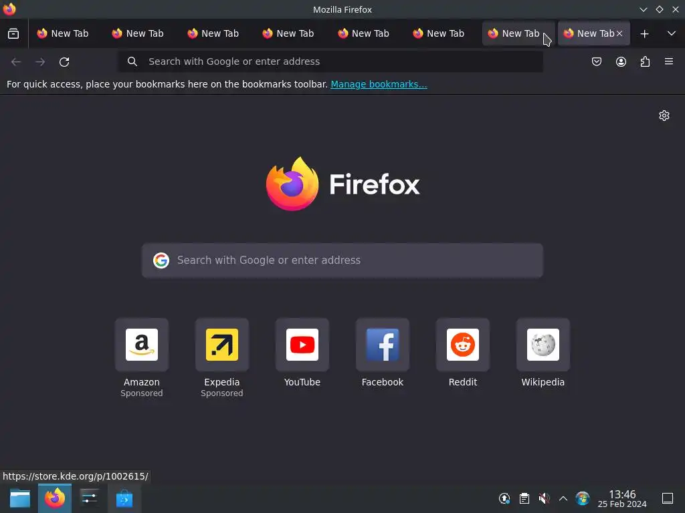Open the Extensions panel
685x513 pixels.
point(645,62)
